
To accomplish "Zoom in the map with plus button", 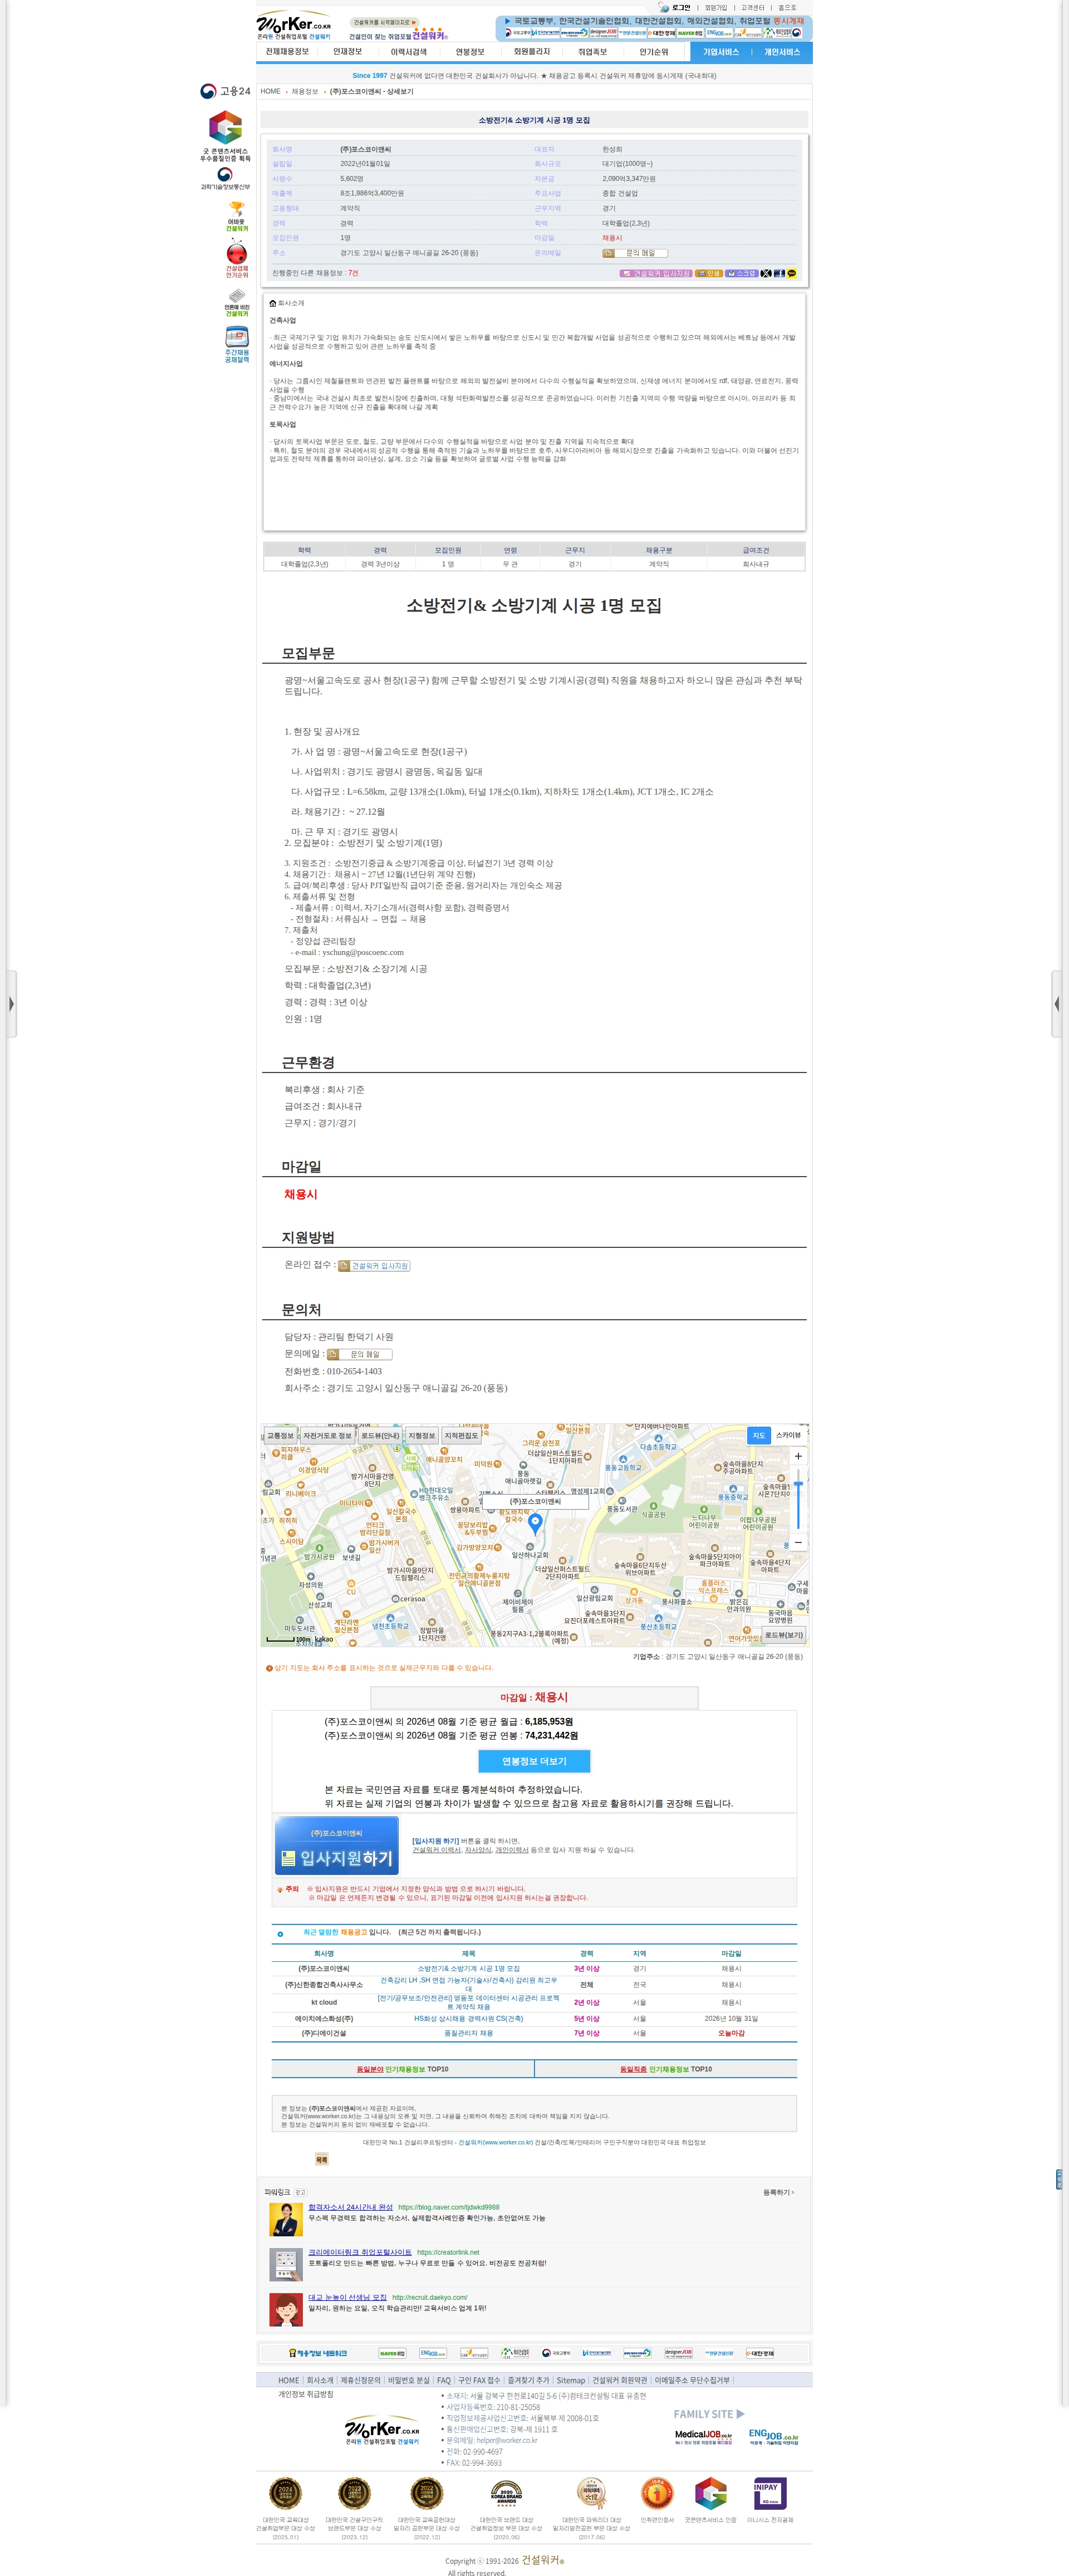I will click(798, 1456).
